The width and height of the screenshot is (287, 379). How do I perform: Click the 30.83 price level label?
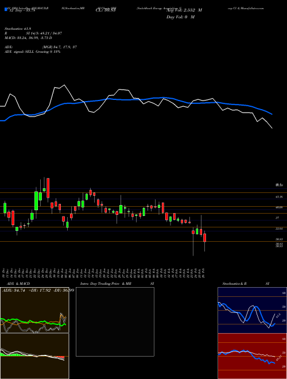279,239
